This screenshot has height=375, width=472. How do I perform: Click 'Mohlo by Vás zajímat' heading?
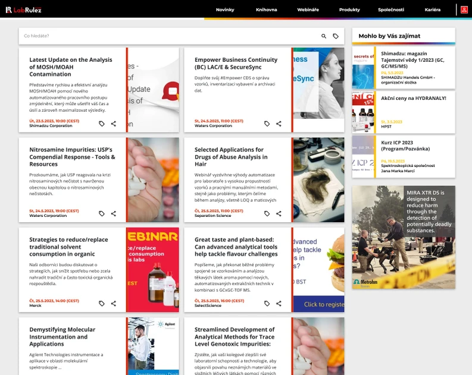tap(389, 36)
